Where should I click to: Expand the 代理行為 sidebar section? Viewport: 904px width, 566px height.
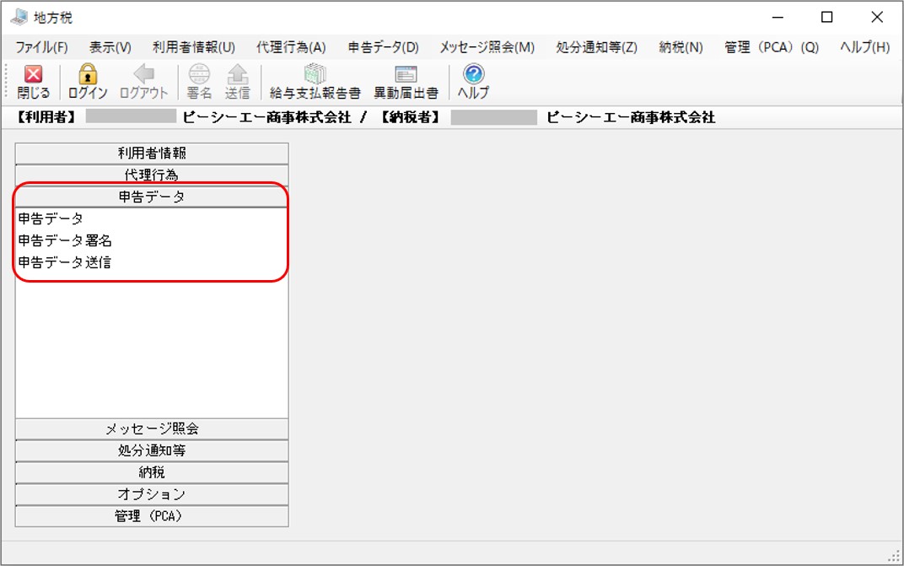click(x=152, y=175)
